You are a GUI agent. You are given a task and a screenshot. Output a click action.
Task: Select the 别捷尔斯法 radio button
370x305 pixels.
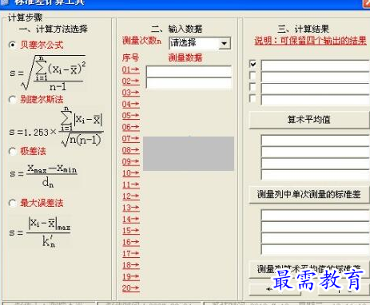pyautogui.click(x=13, y=100)
